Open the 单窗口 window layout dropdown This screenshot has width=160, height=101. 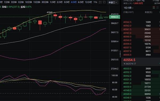[113, 2]
